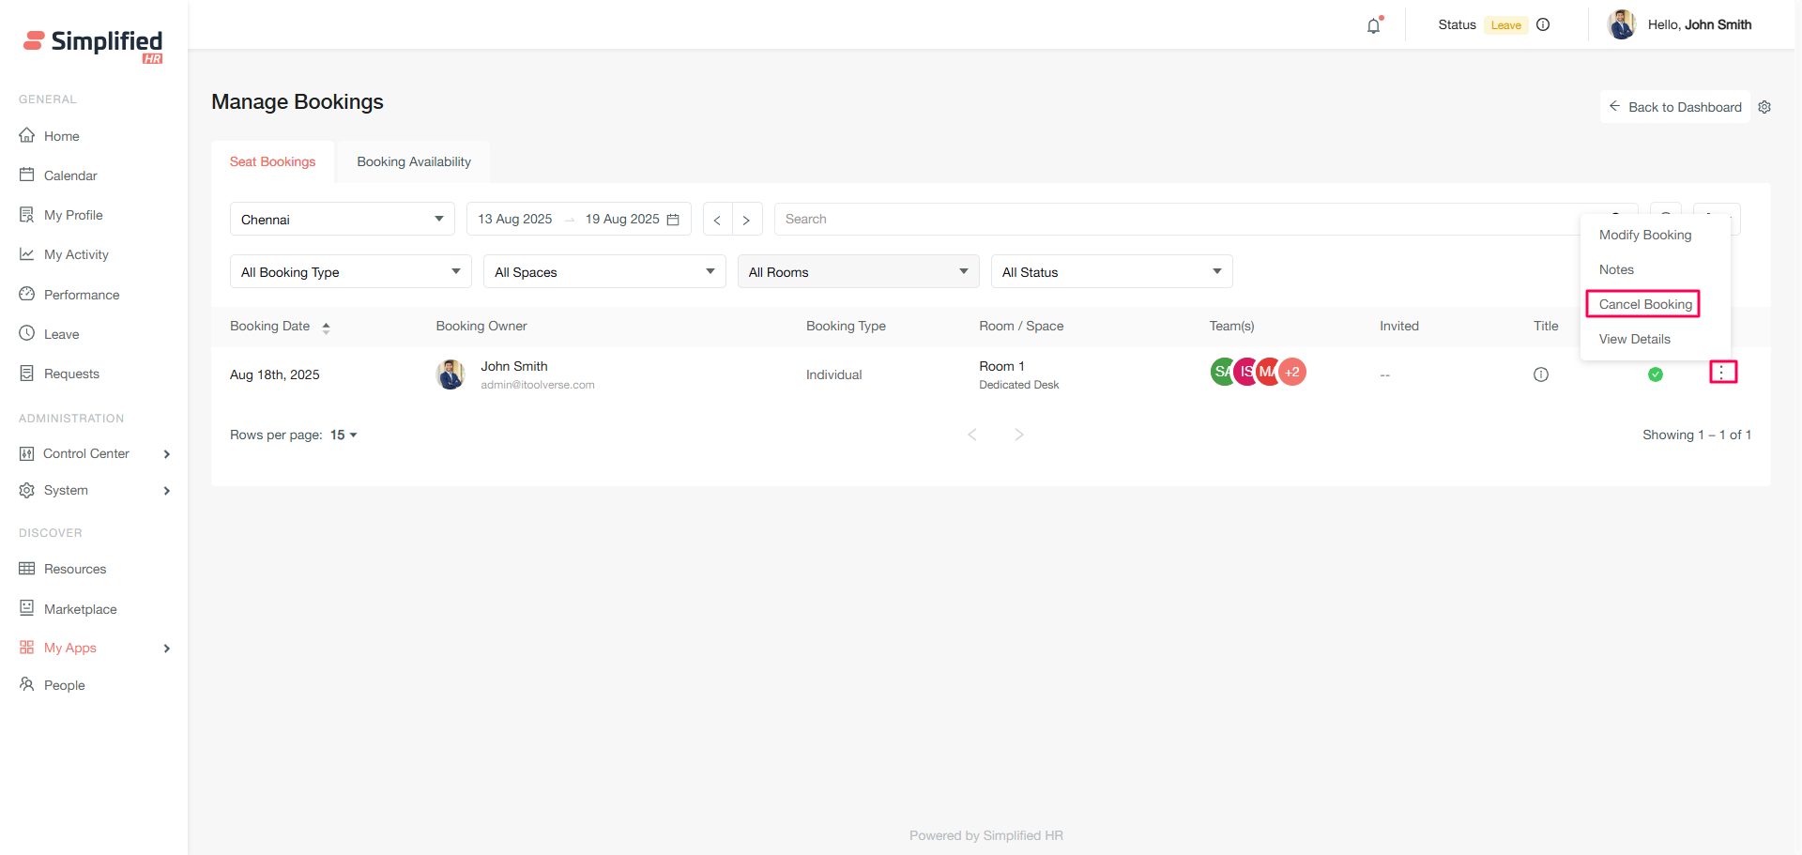Click the calendar icon in date range field

click(673, 220)
